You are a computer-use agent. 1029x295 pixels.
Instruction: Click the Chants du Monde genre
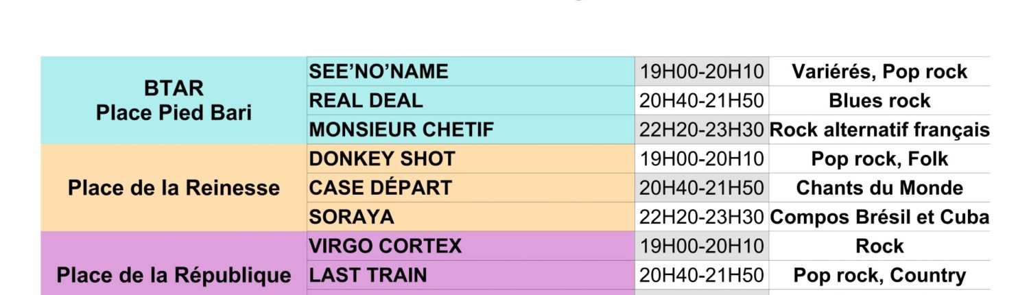click(x=879, y=188)
